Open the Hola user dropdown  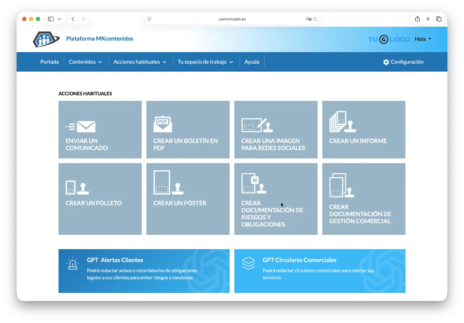point(423,39)
